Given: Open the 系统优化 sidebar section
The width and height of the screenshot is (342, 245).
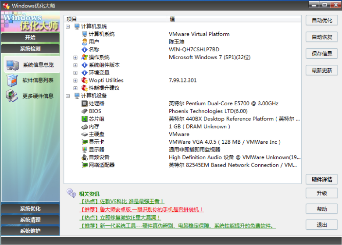Looking at the screenshot, I should pyautogui.click(x=30, y=209).
